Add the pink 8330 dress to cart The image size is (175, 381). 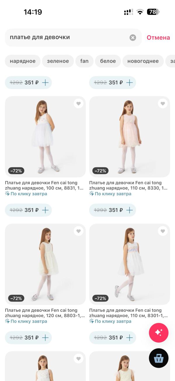pyautogui.click(x=129, y=210)
